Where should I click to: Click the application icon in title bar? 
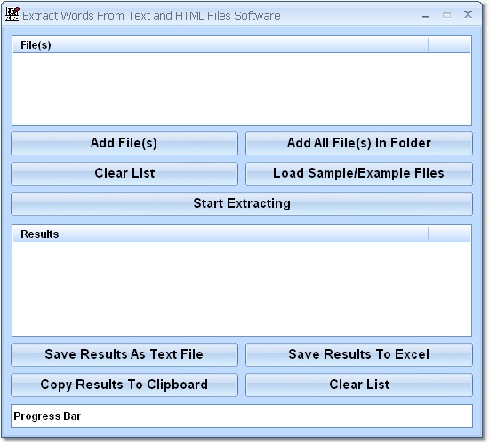12,14
